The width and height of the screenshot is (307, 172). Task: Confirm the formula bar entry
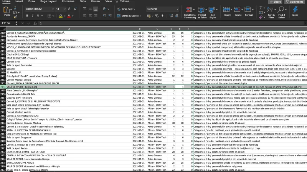29,23
